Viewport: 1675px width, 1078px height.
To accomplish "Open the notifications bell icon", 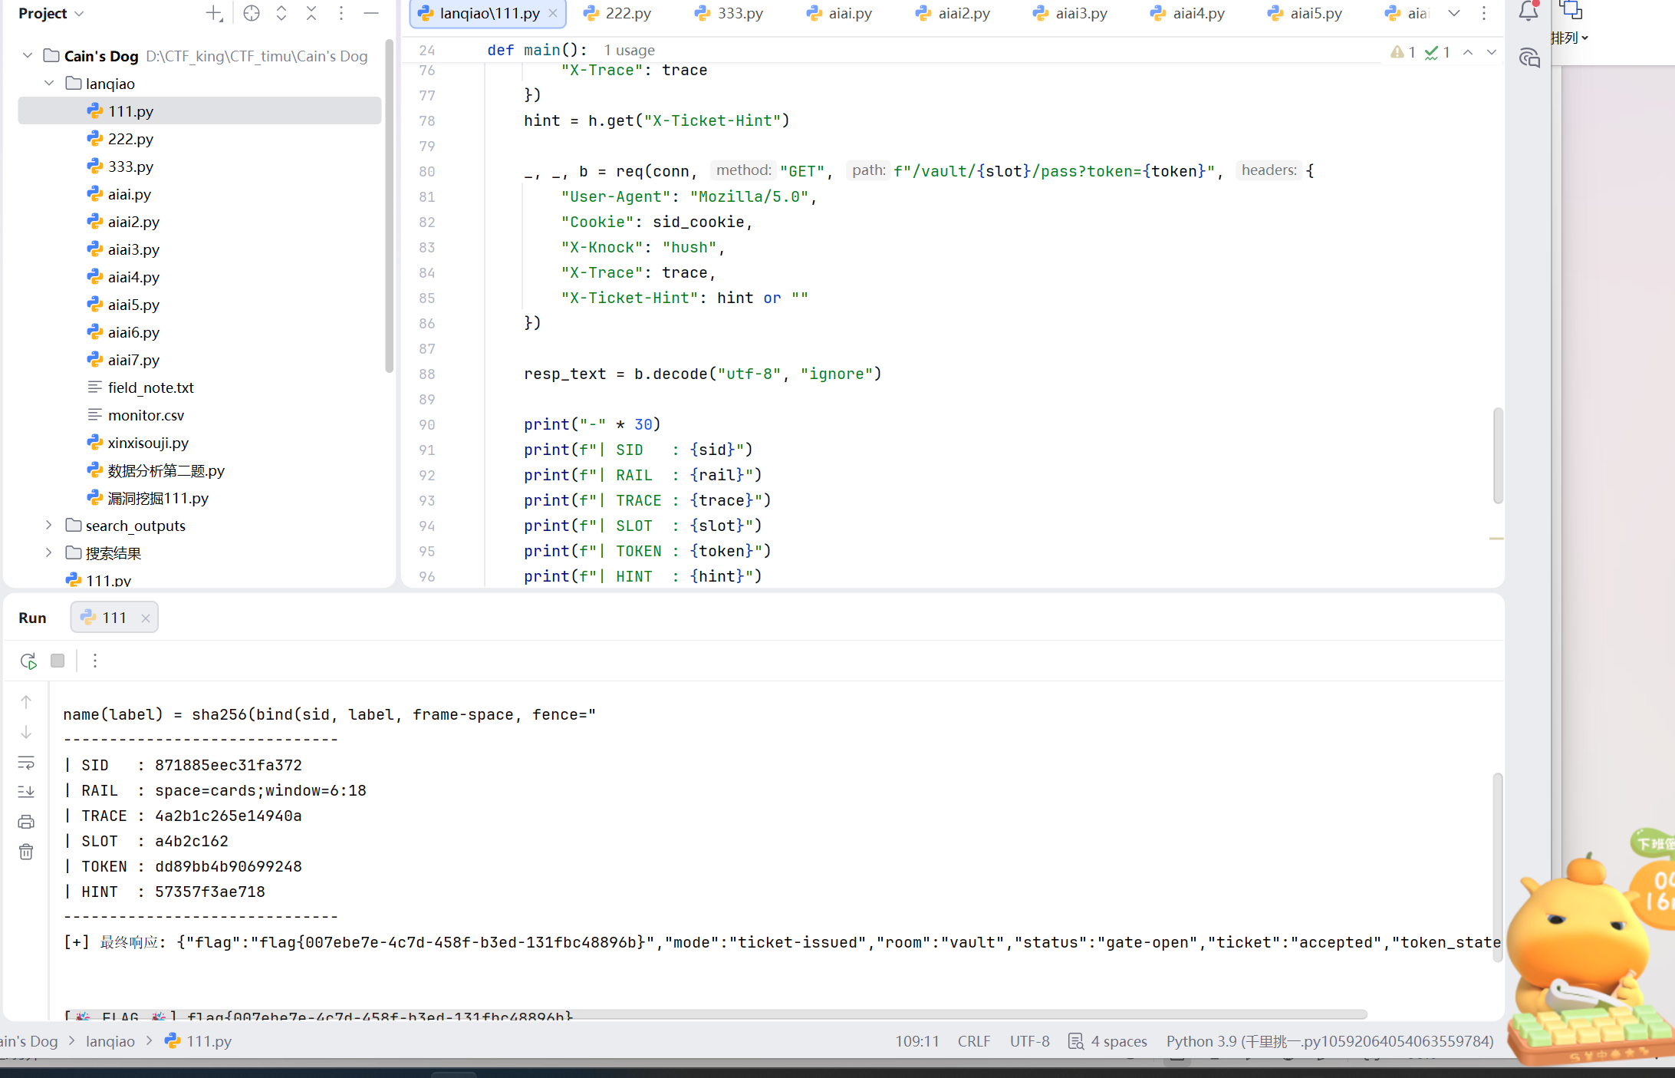I will (1529, 11).
